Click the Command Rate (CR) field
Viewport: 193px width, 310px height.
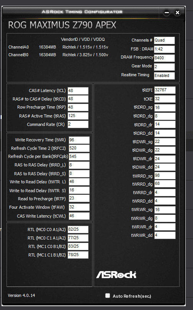click(x=78, y=124)
